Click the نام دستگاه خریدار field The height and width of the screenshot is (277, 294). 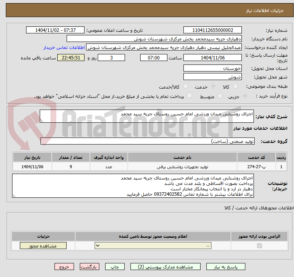(154, 39)
